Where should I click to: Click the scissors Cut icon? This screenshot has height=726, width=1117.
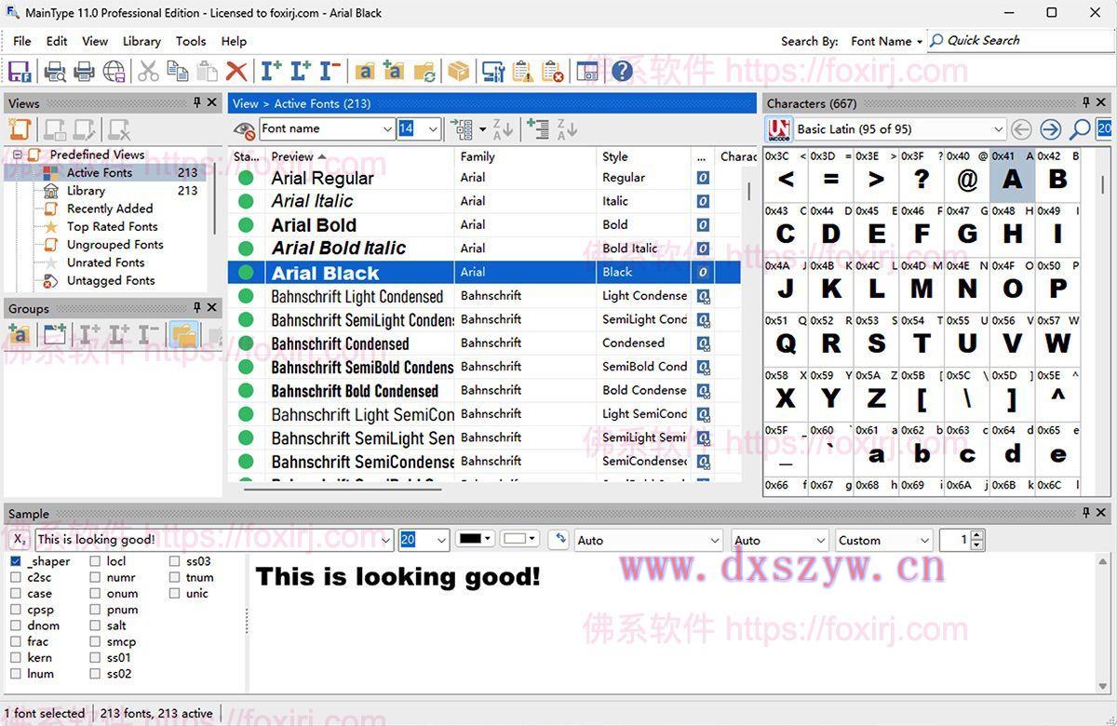[x=148, y=71]
